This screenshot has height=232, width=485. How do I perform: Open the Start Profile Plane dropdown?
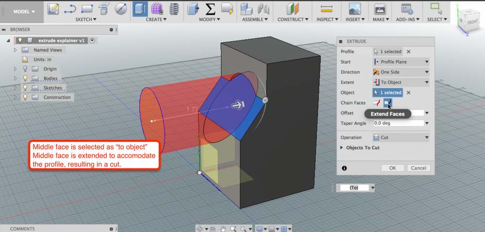click(401, 62)
